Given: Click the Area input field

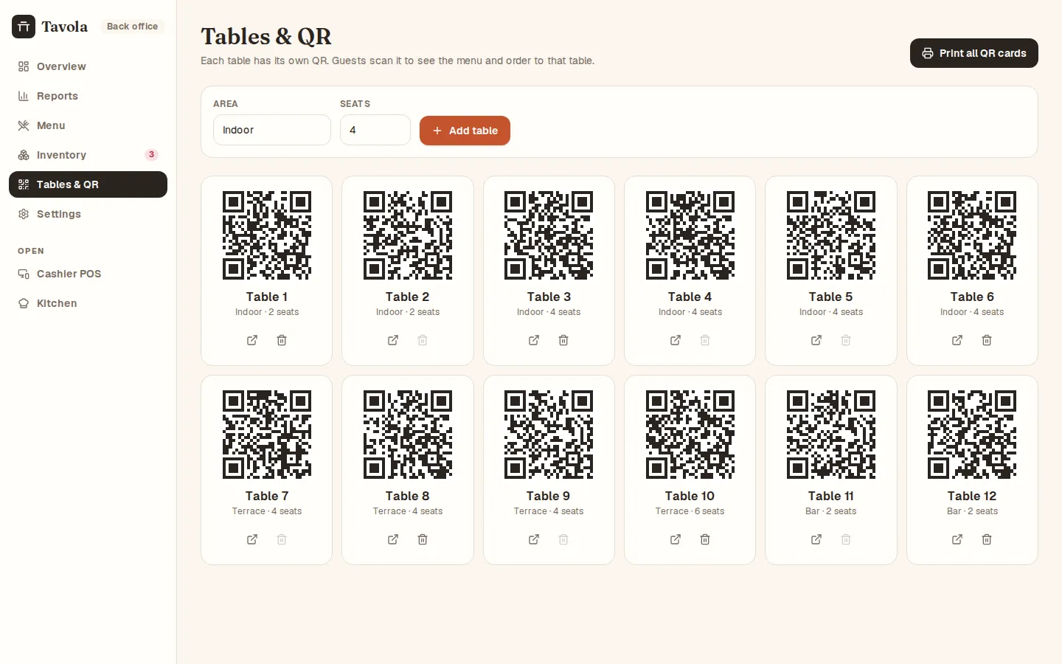Looking at the screenshot, I should (271, 130).
